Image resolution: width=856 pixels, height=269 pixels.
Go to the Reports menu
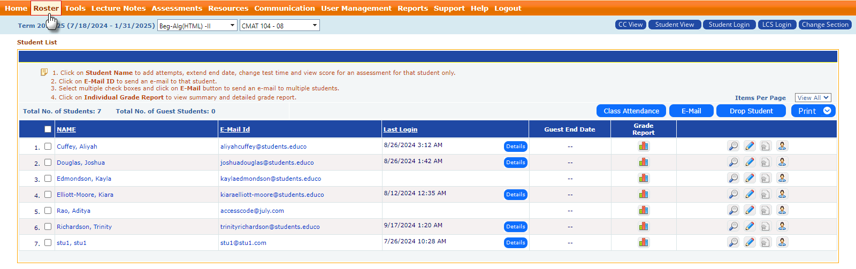coord(412,8)
